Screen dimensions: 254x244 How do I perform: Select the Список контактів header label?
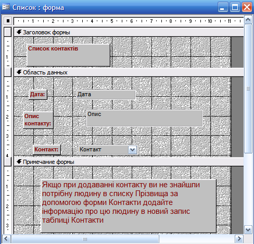pyautogui.click(x=69, y=55)
